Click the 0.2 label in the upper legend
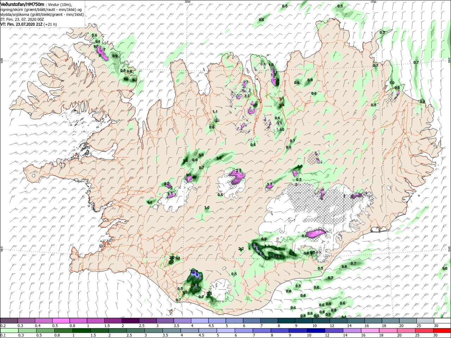 [2, 326]
